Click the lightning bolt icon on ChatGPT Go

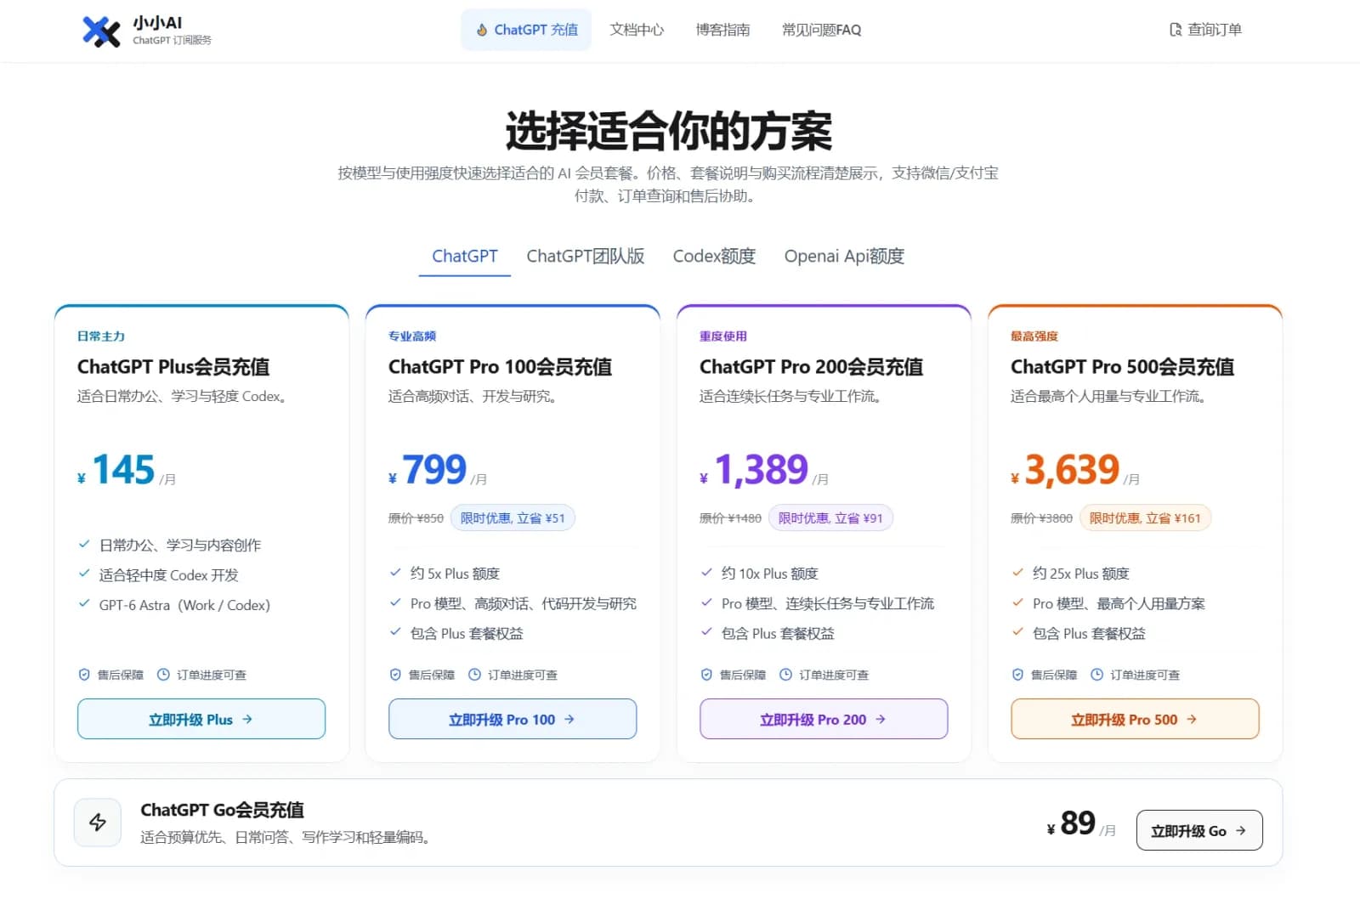(x=98, y=823)
